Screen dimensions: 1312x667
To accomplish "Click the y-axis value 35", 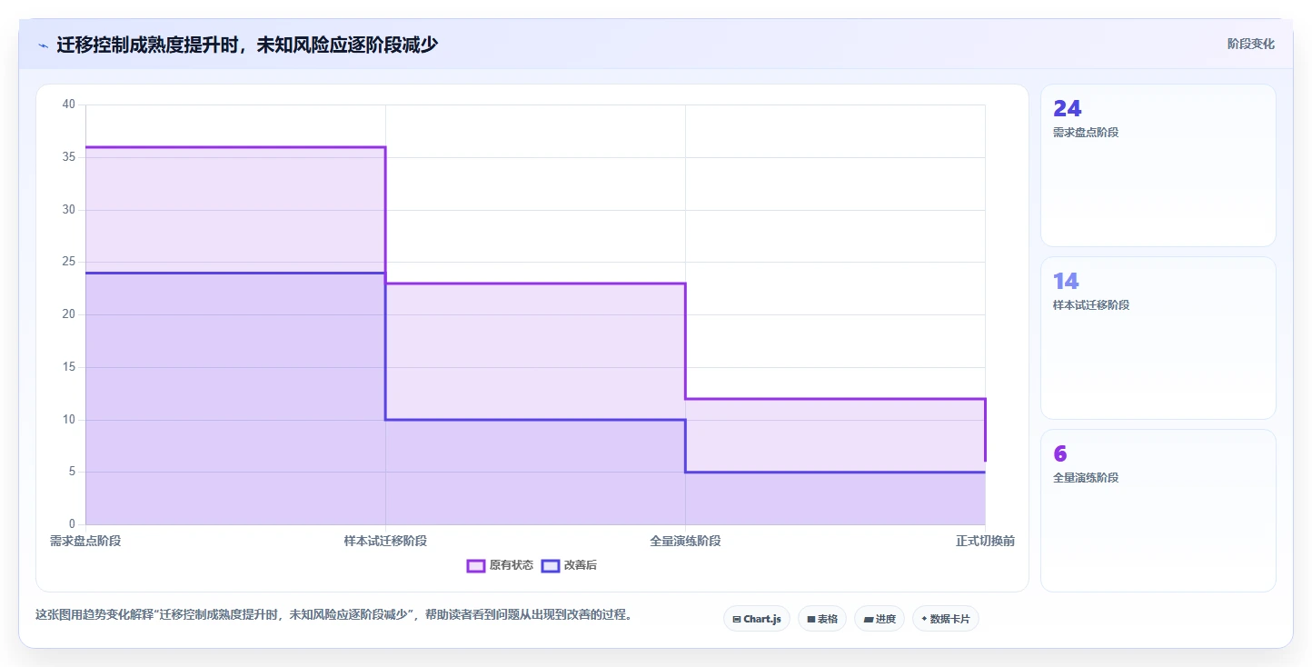I will tap(69, 157).
